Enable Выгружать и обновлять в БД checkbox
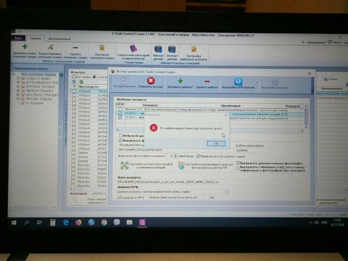The image size is (348, 261). pyautogui.click(x=238, y=169)
